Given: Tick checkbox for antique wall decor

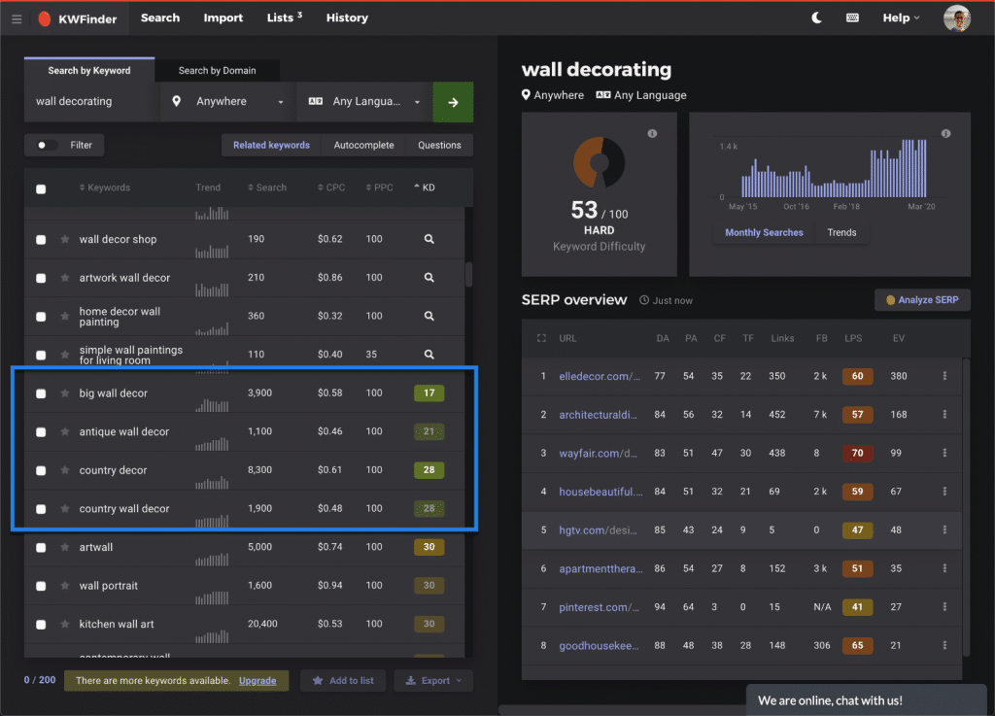Looking at the screenshot, I should point(41,432).
